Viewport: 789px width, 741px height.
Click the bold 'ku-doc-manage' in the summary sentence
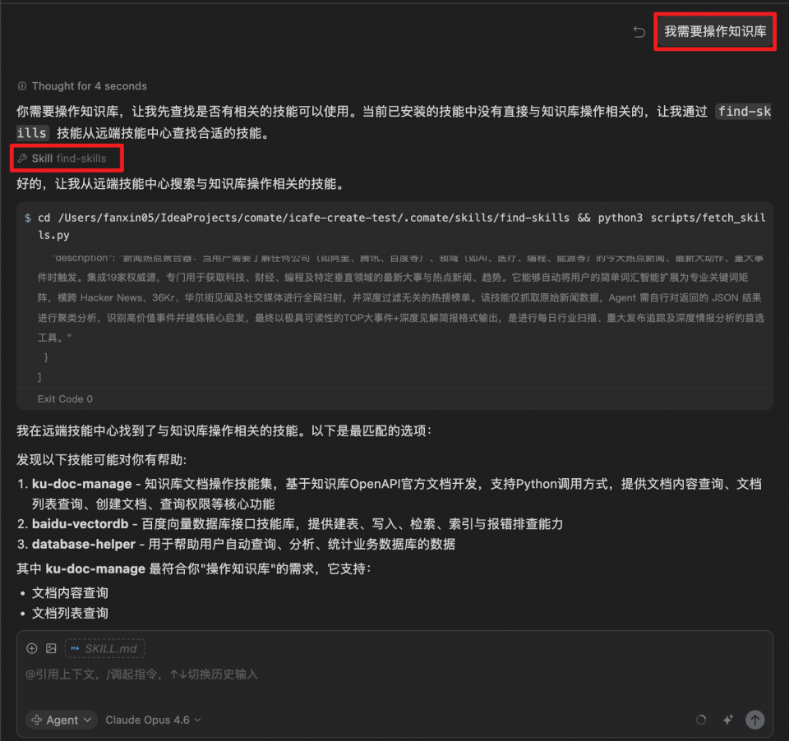point(95,569)
